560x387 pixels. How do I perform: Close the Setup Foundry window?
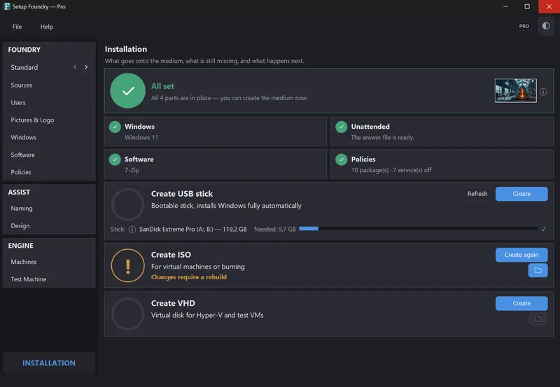[x=549, y=6]
